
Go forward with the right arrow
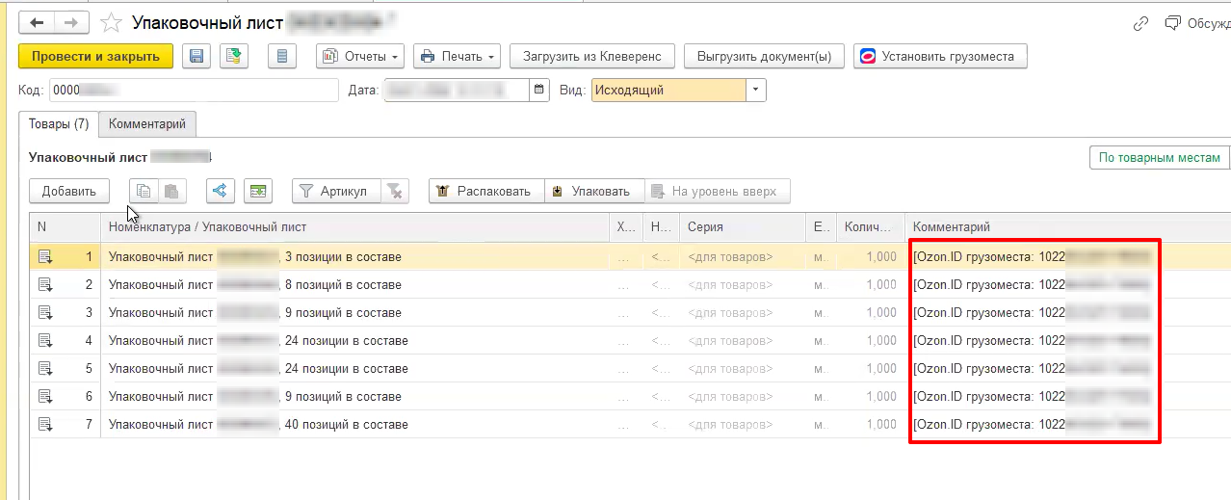coord(71,21)
